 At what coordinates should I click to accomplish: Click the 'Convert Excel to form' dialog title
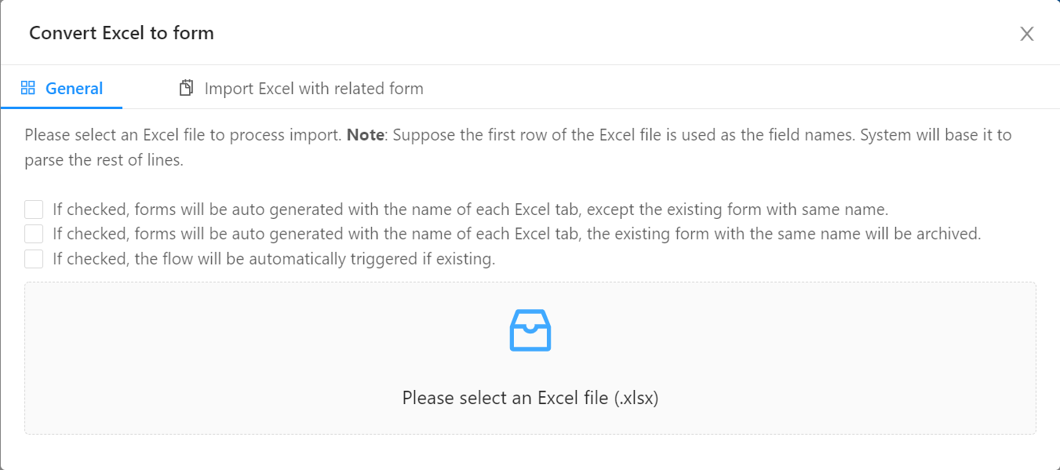point(122,33)
